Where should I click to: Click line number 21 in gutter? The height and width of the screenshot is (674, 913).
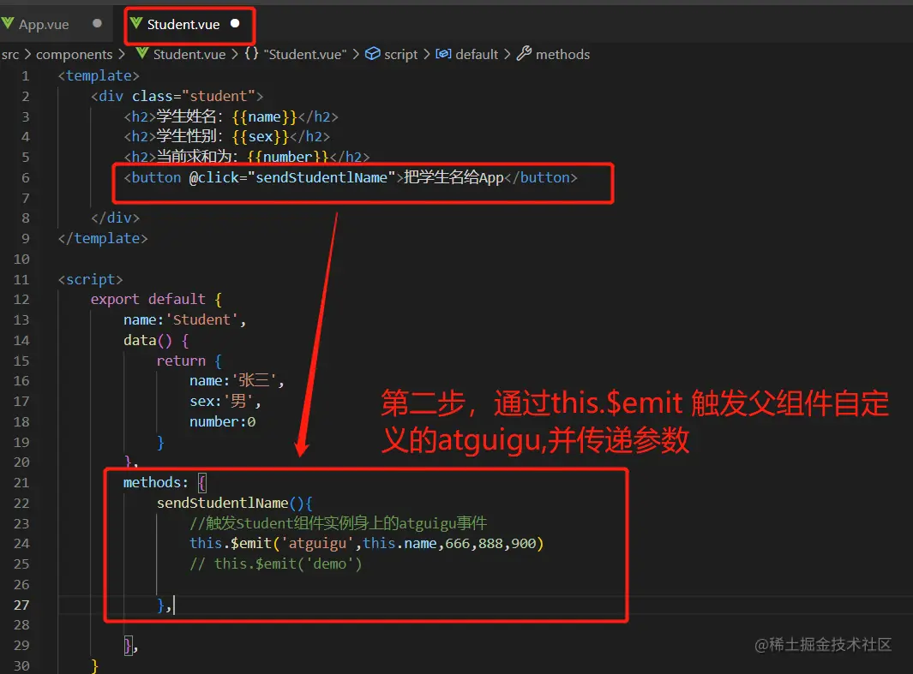[21, 483]
